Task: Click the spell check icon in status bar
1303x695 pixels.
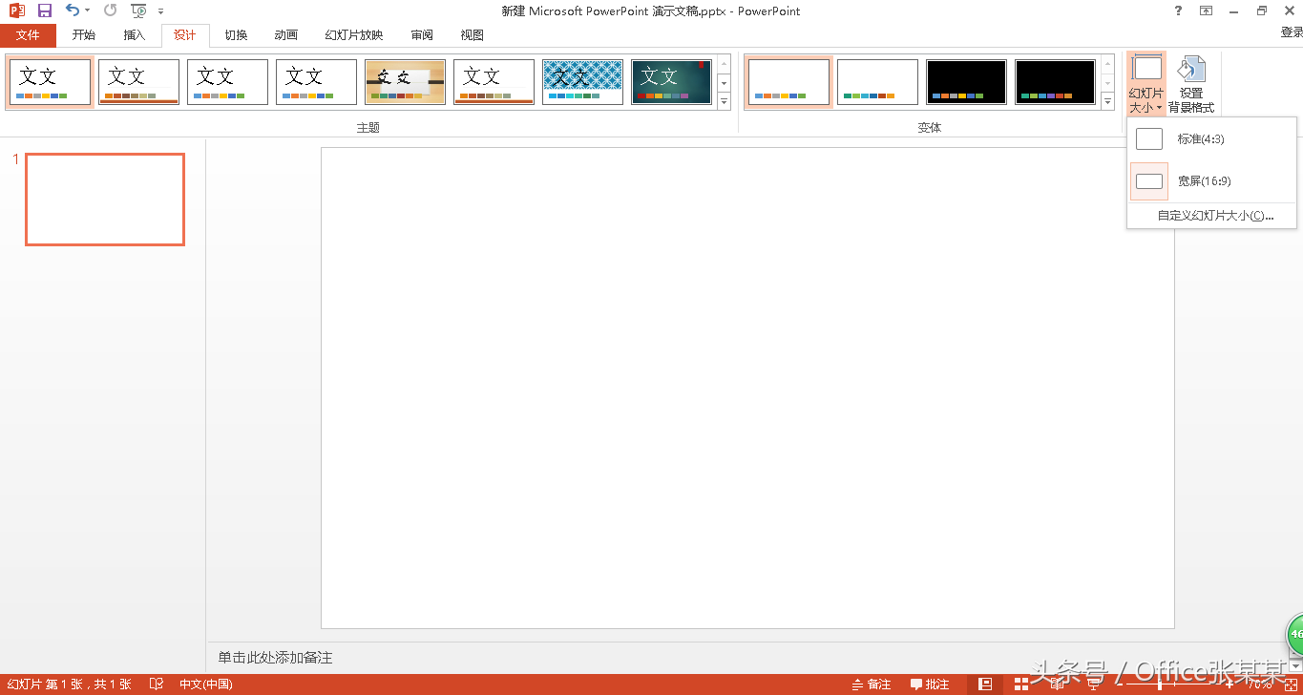Action: (157, 684)
